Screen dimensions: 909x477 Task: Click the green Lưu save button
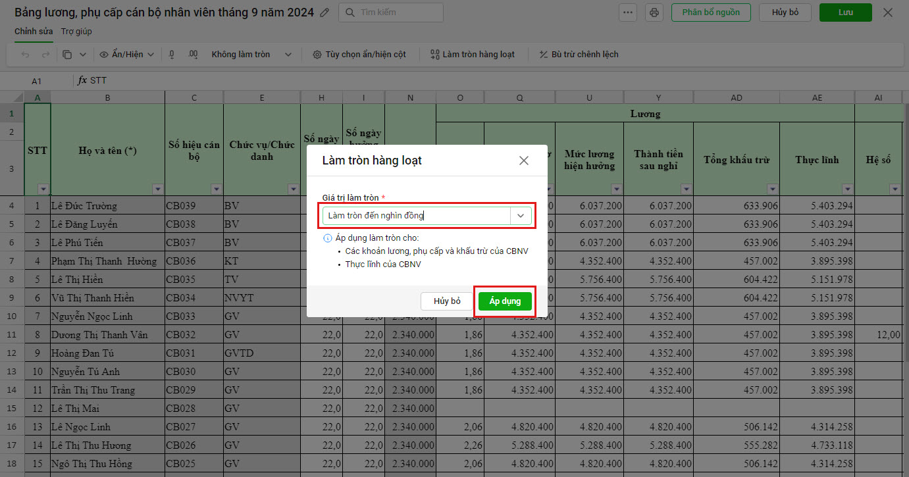coord(845,13)
